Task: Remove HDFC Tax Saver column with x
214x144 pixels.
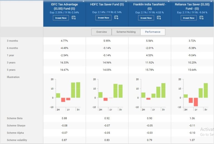Action: tap(126, 1)
